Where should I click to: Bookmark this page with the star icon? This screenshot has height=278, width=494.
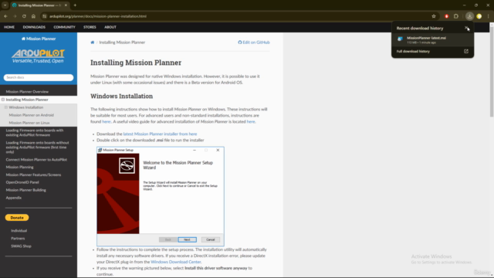434,16
